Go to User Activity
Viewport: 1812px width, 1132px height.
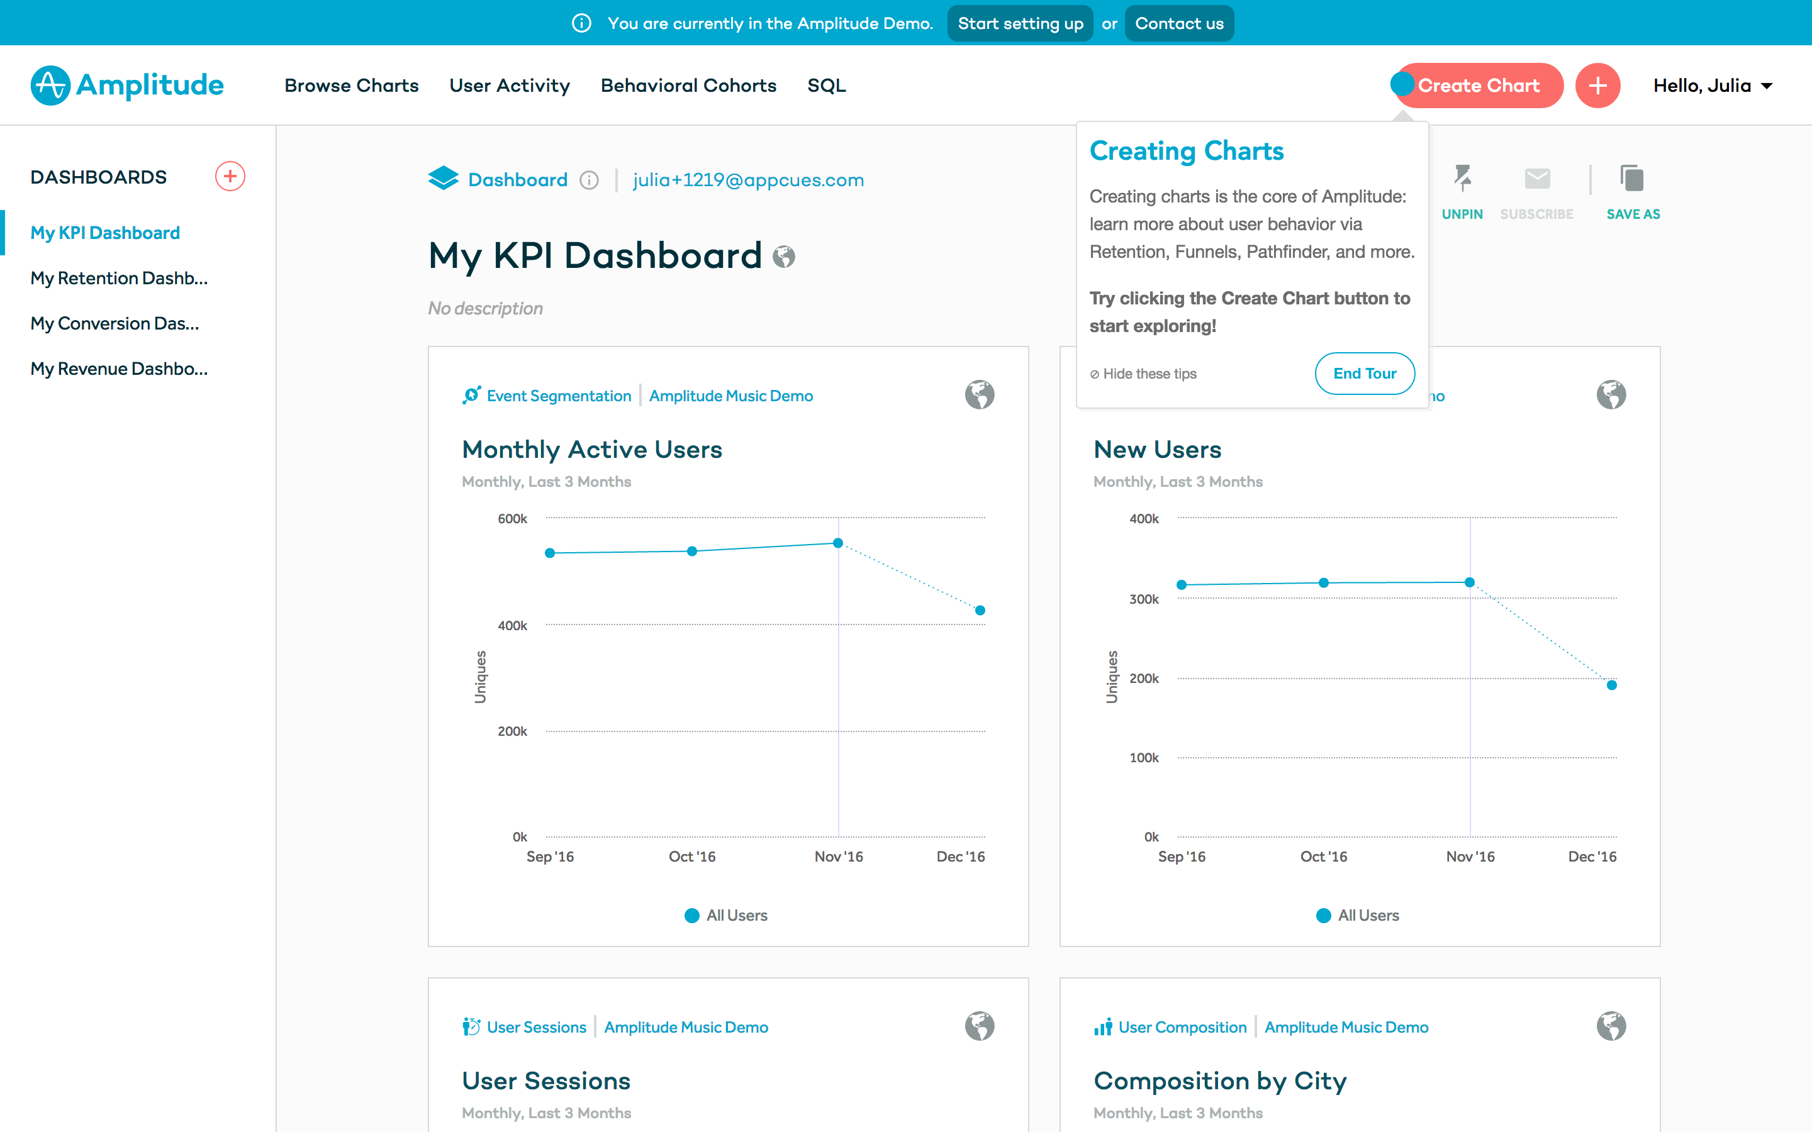(509, 86)
